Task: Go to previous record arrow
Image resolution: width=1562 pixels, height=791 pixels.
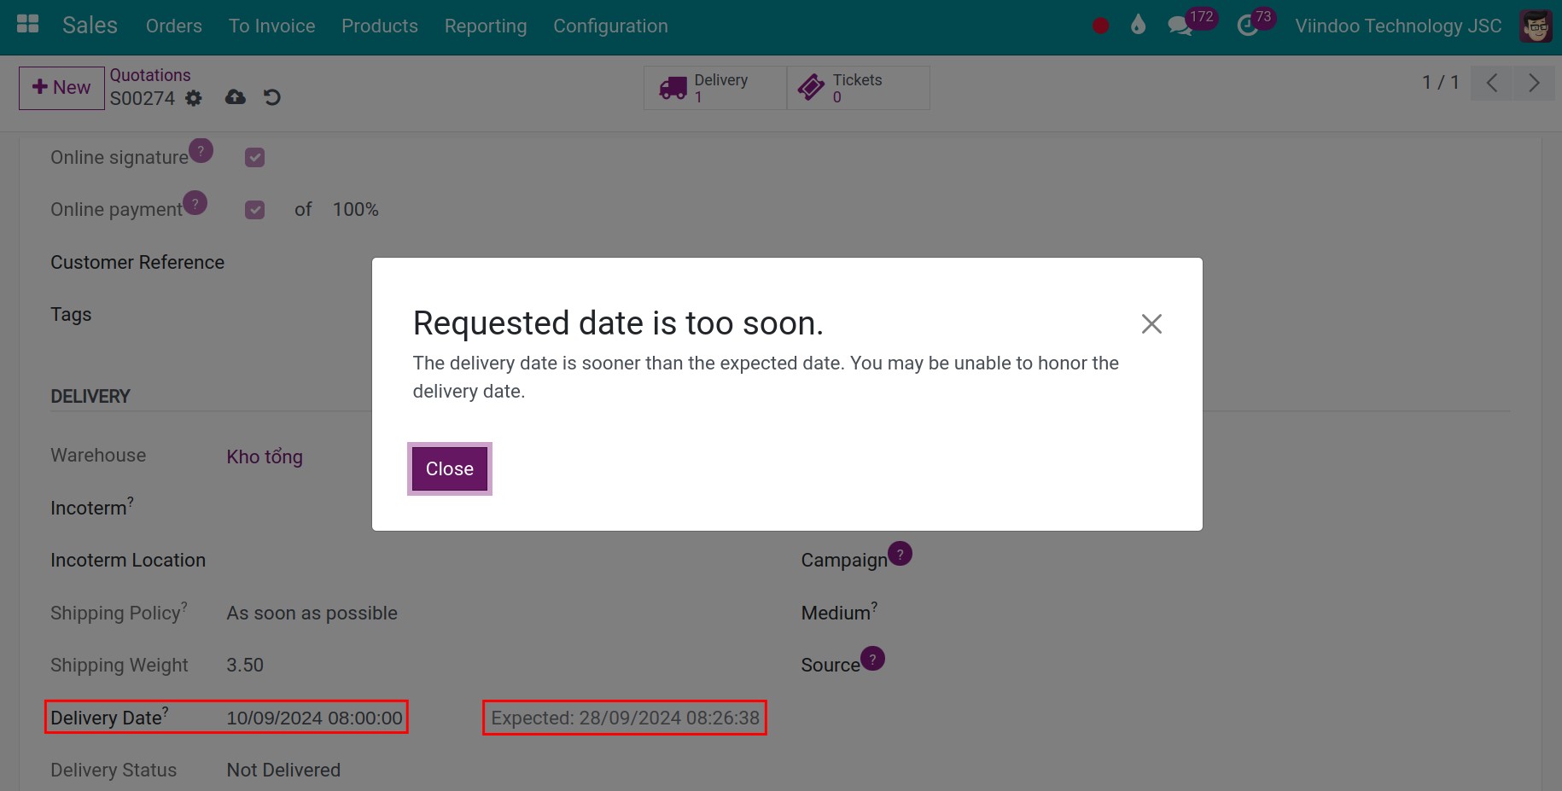Action: click(1492, 83)
